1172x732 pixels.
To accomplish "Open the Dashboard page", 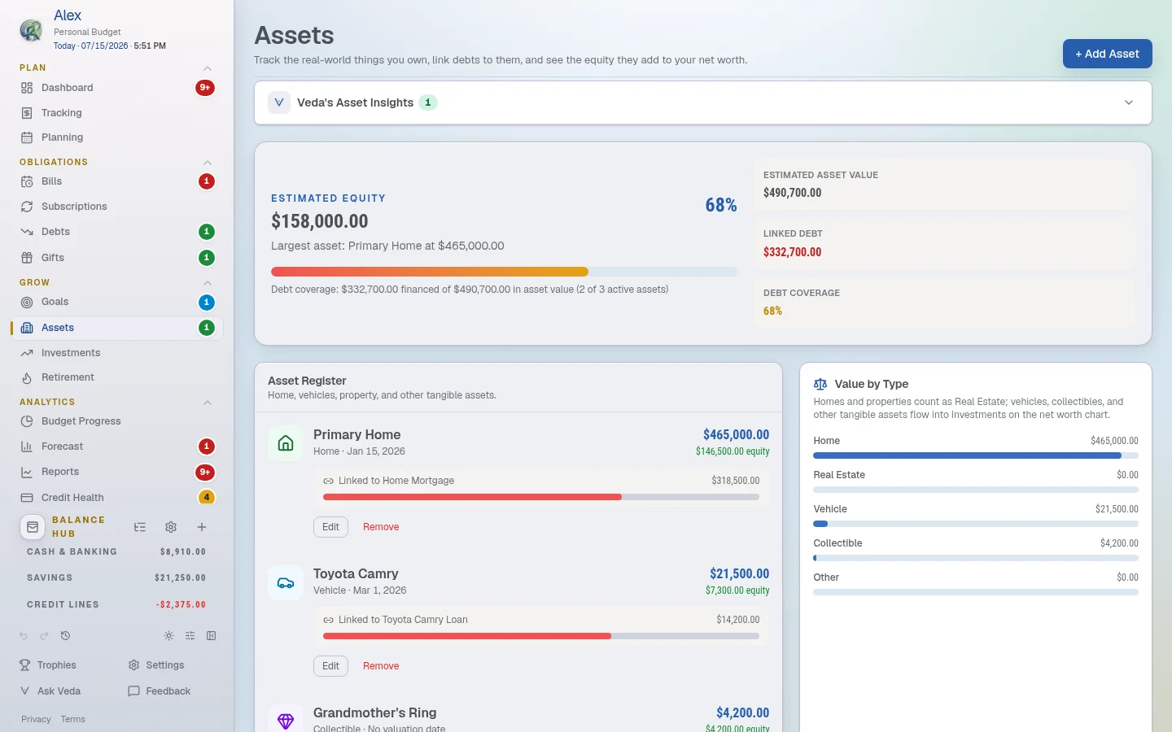I will [117, 88].
